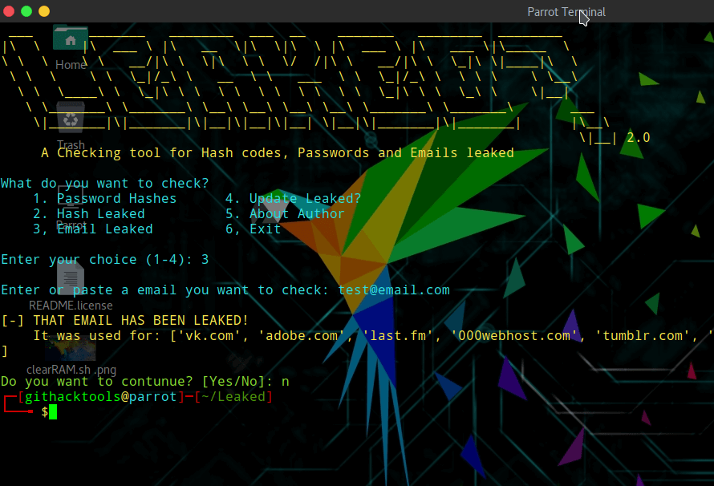The height and width of the screenshot is (486, 714).
Task: Click the '6, Exit' option text
Action: tap(253, 229)
